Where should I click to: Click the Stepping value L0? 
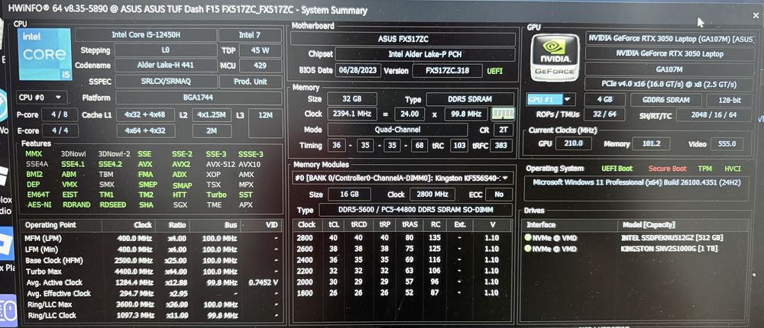pyautogui.click(x=166, y=50)
